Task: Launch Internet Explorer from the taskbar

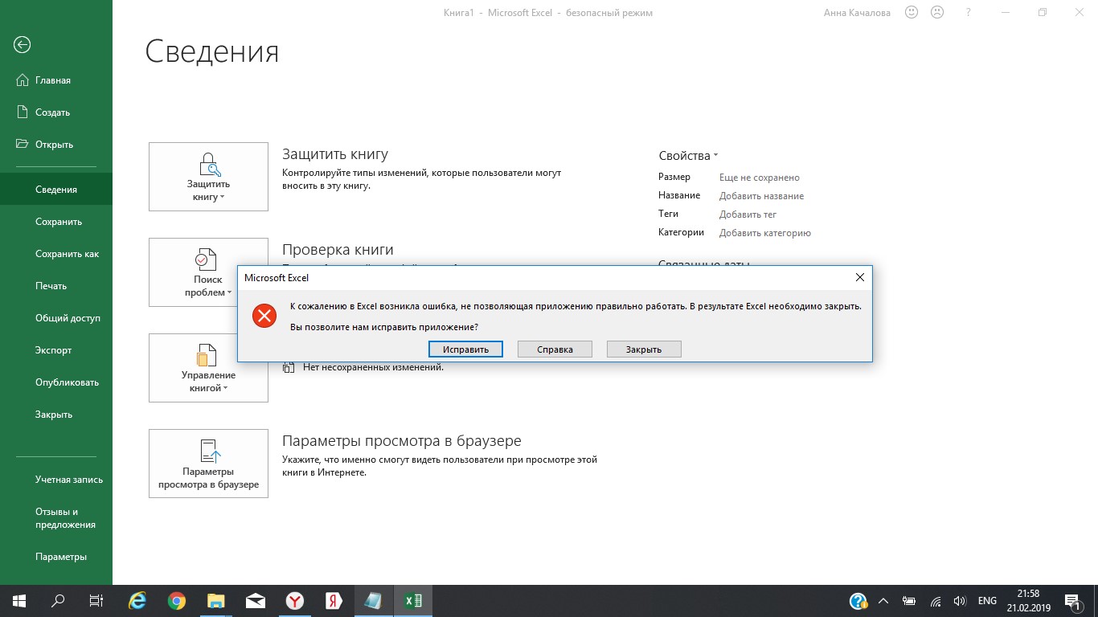Action: [137, 601]
